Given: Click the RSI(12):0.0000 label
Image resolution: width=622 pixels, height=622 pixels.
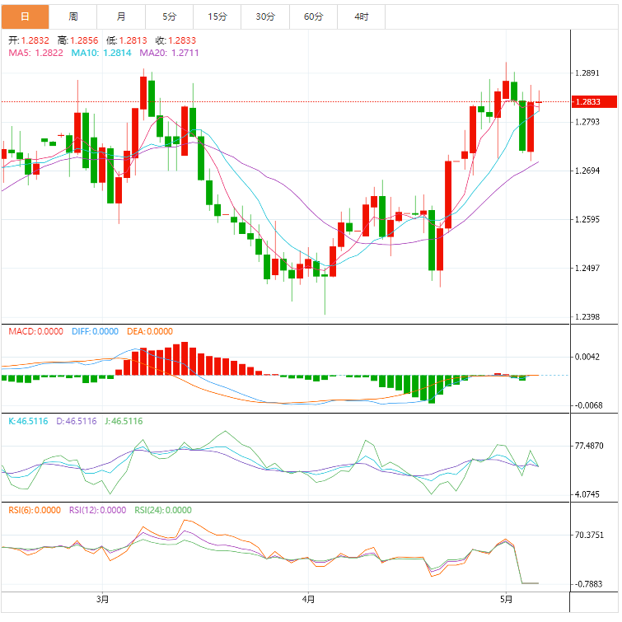Looking at the screenshot, I should click(97, 510).
